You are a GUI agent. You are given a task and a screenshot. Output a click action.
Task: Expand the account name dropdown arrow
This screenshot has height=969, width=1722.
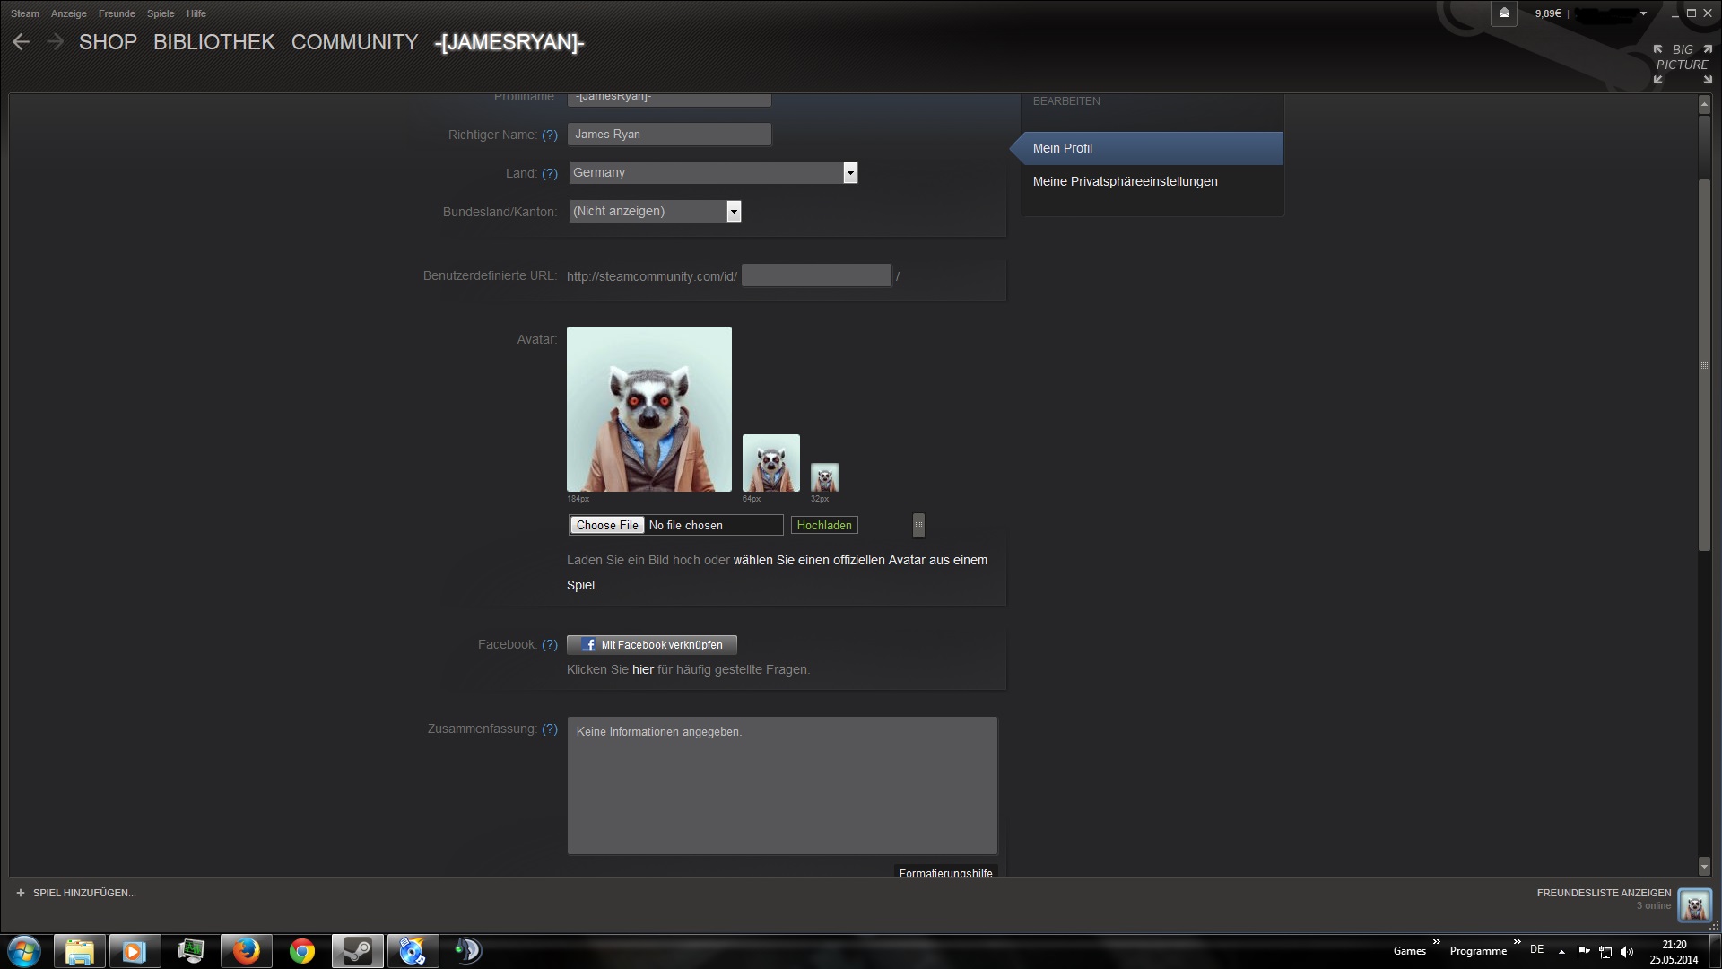click(1643, 13)
